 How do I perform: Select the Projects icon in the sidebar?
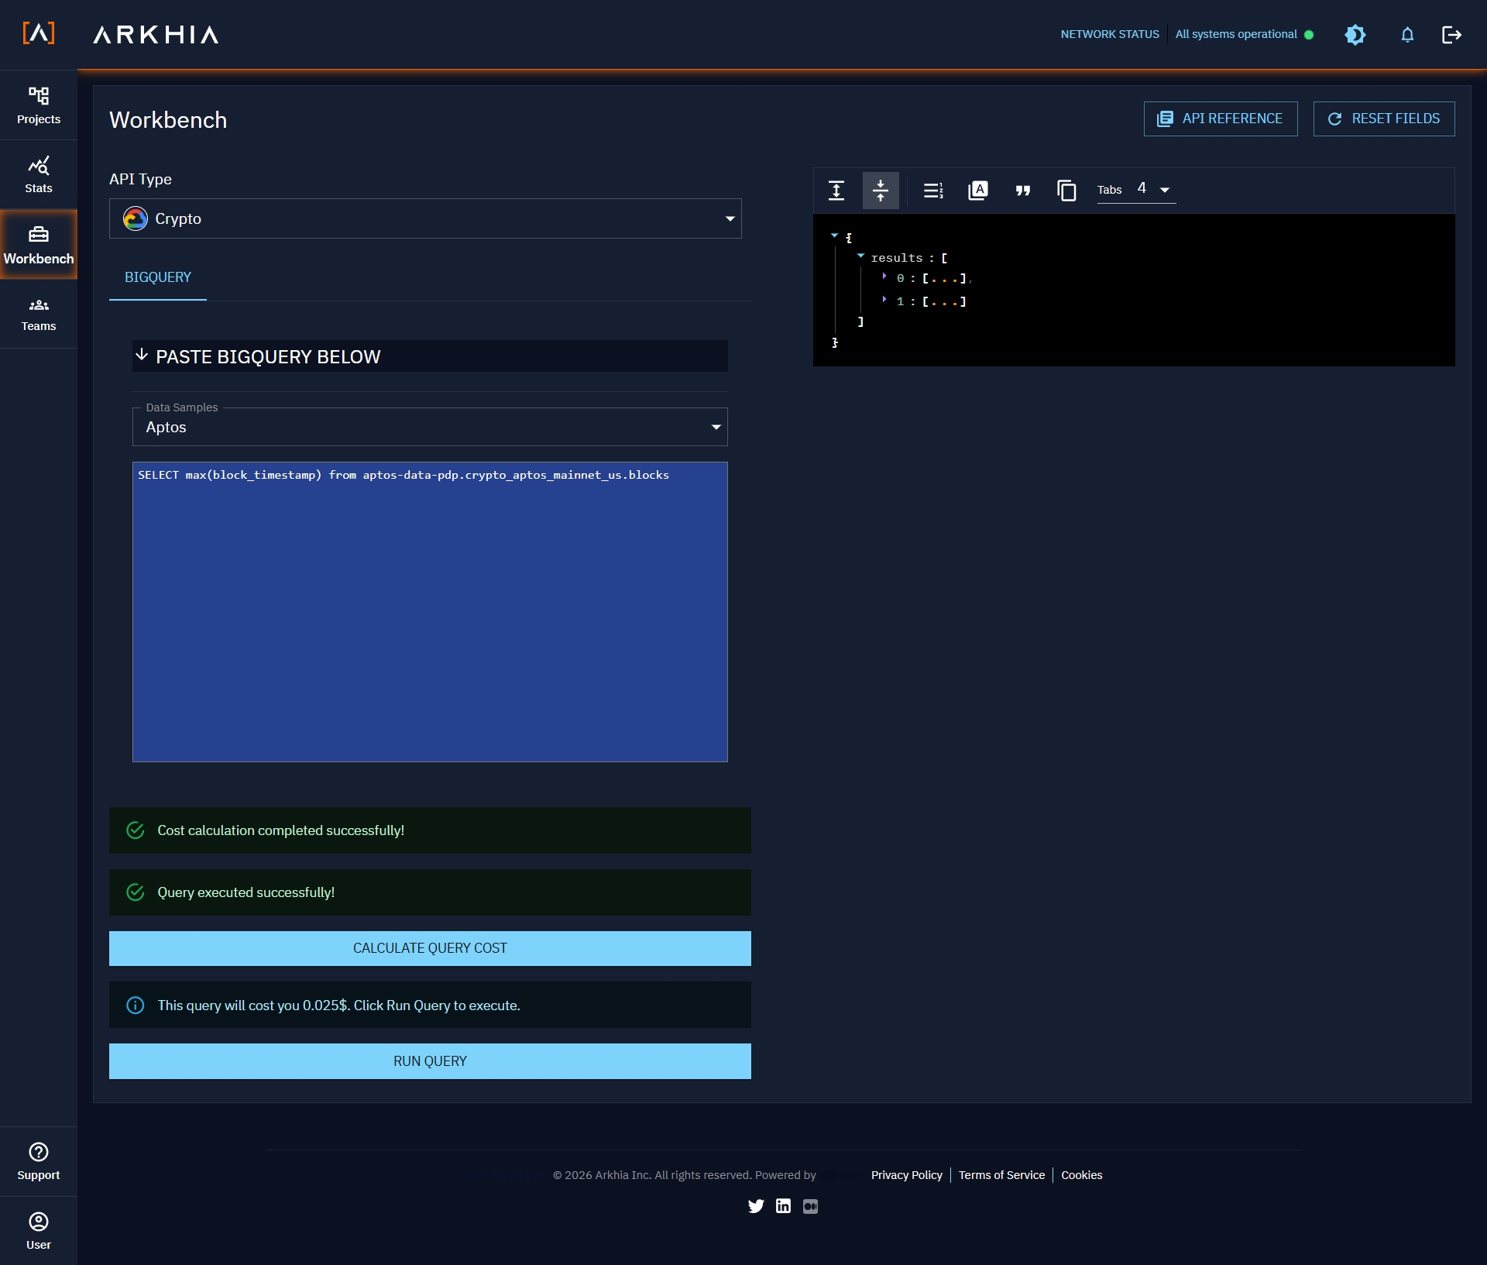pos(38,105)
